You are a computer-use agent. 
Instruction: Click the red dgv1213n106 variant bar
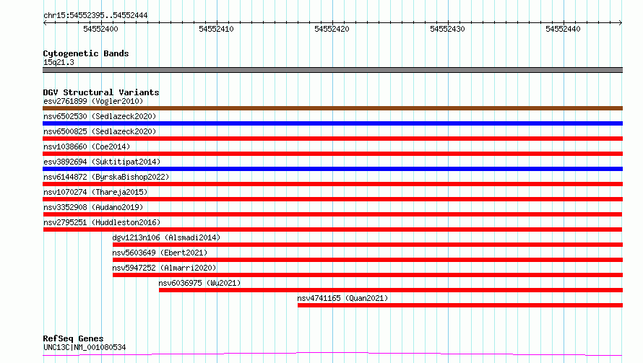click(x=368, y=245)
